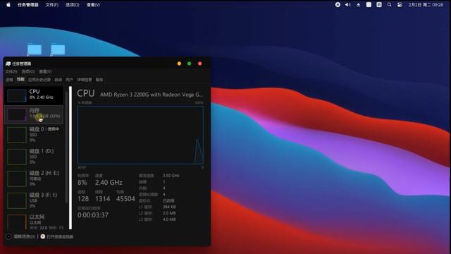Open the 详细信息 tab
Image resolution: width=451 pixels, height=254 pixels.
[x=85, y=80]
